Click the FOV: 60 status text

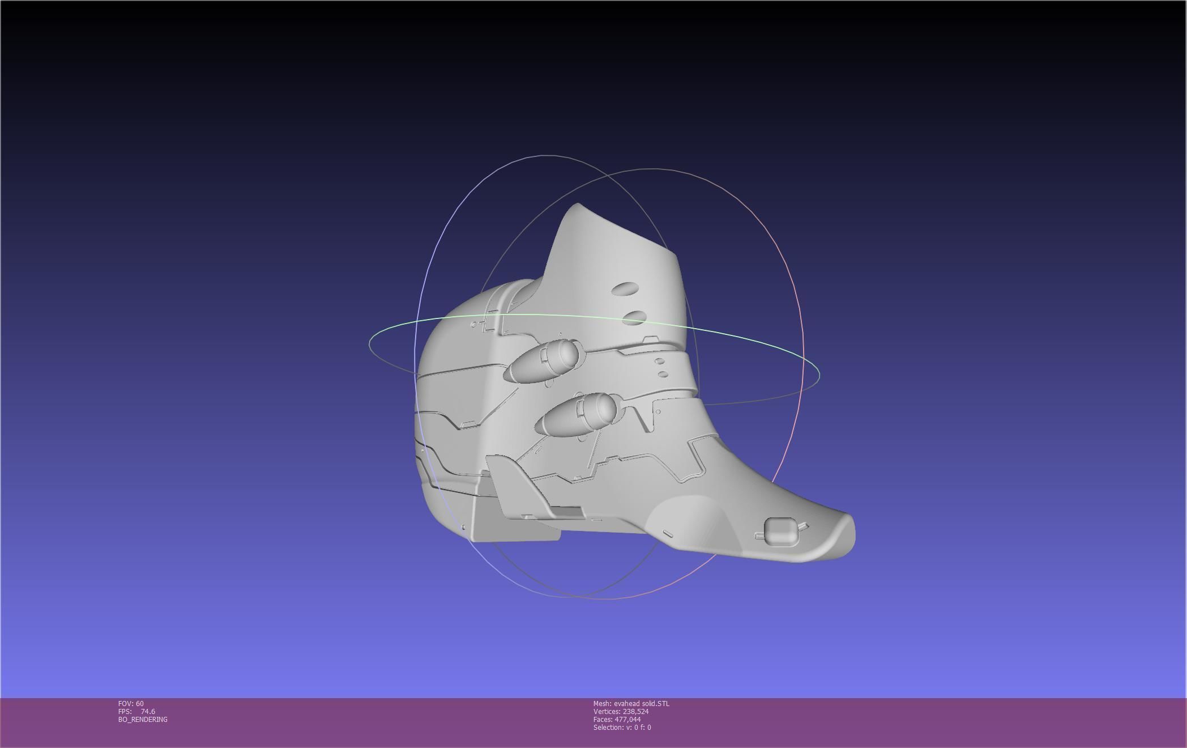[131, 703]
